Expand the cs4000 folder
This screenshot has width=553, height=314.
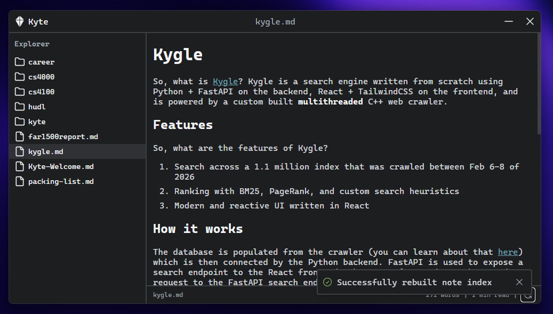77,77
